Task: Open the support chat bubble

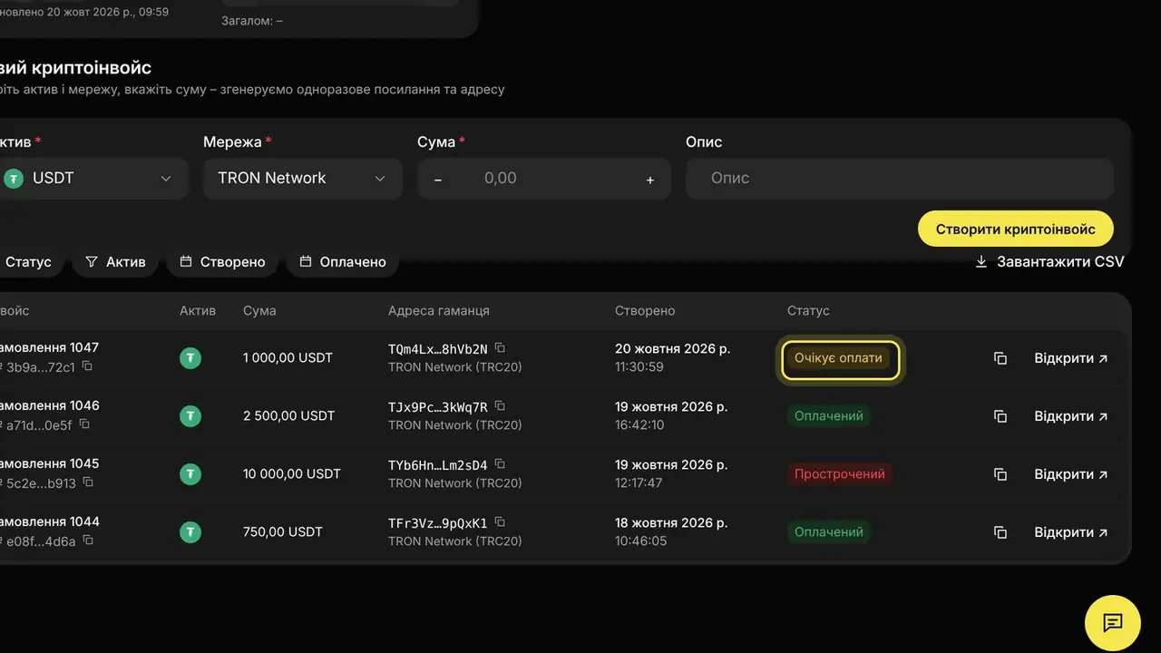Action: pos(1113,623)
